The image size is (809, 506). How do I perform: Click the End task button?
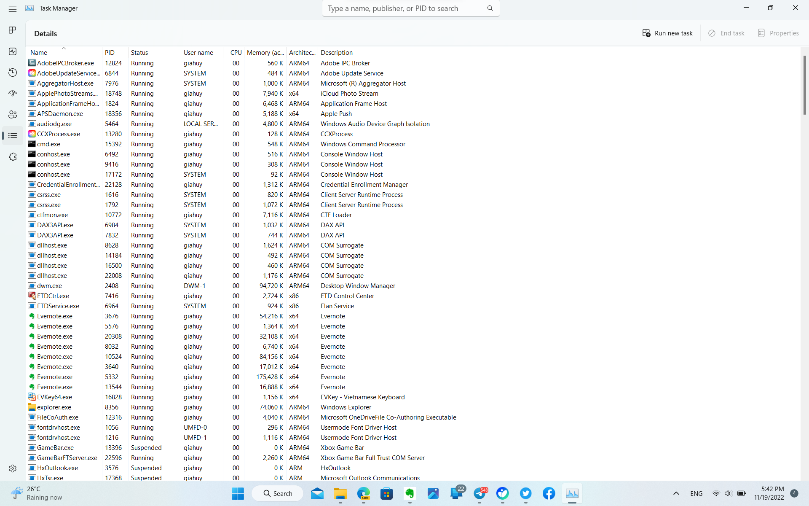click(x=726, y=33)
